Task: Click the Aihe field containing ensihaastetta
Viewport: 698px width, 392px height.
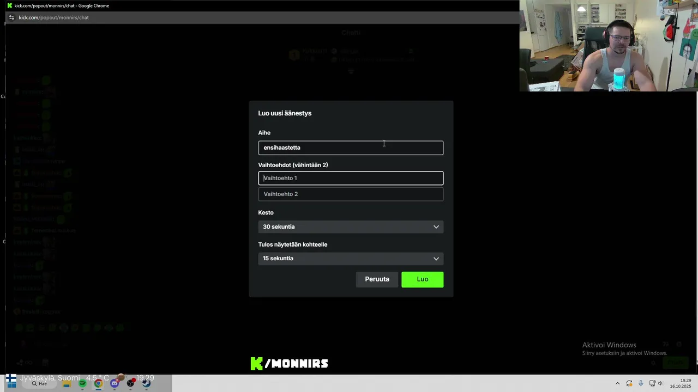Action: pyautogui.click(x=351, y=148)
